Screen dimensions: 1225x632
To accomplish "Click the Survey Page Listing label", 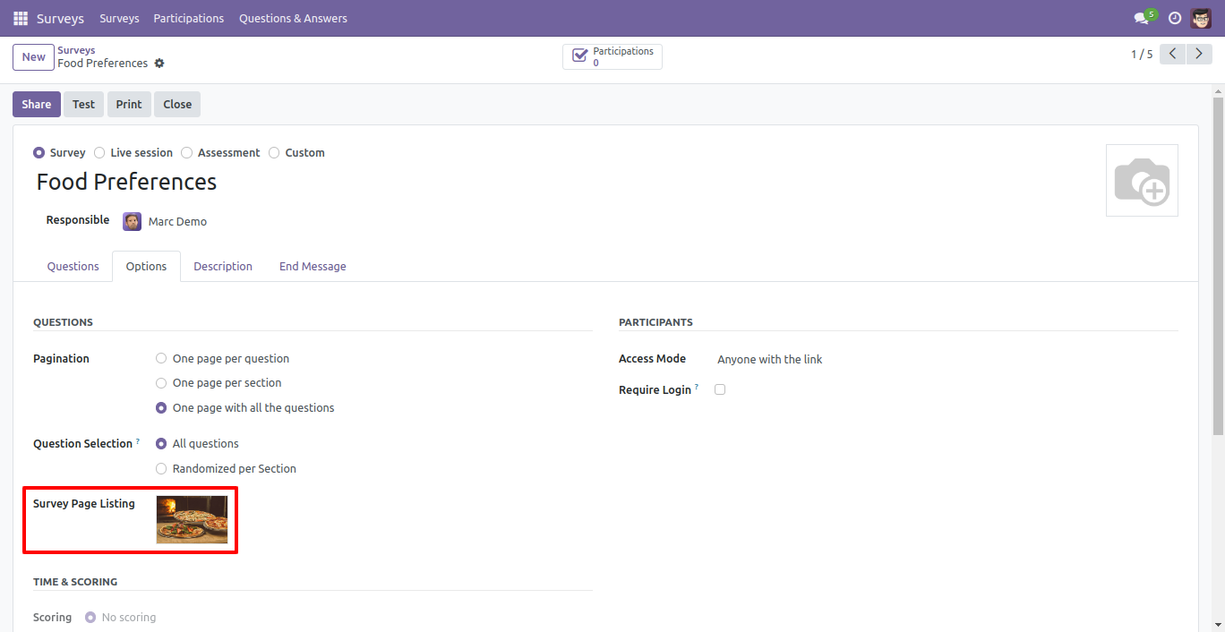I will [84, 504].
